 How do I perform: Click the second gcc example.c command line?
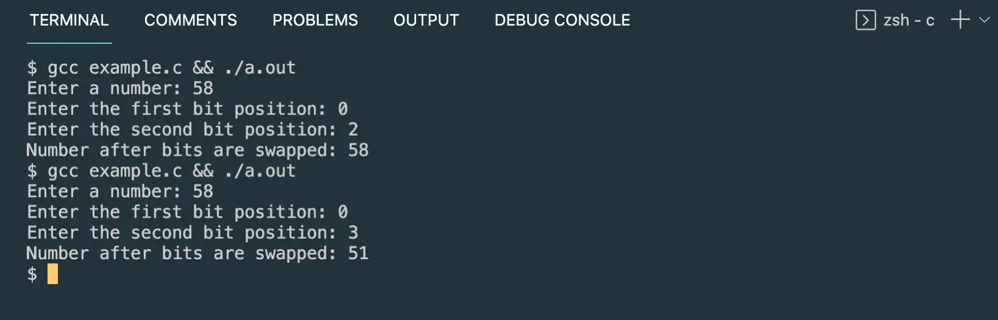pyautogui.click(x=161, y=171)
